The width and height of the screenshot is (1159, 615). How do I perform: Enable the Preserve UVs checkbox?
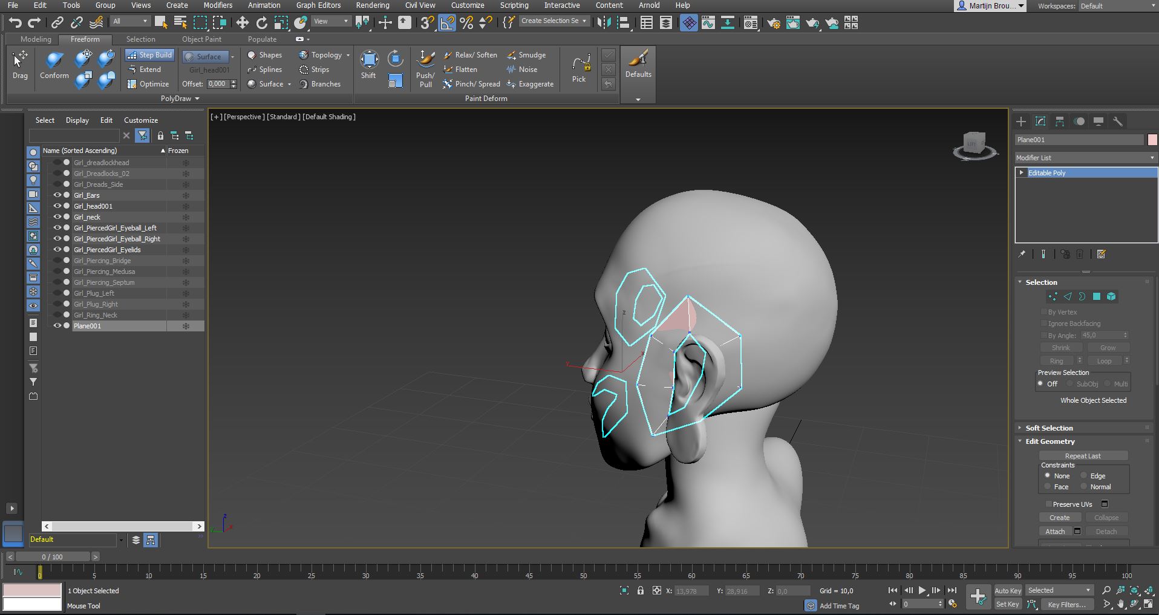(x=1050, y=504)
